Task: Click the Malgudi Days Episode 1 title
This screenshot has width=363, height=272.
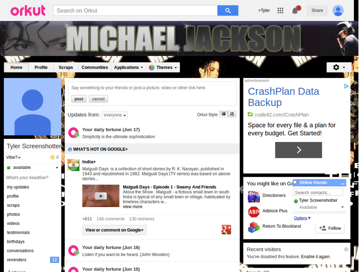Action: (x=169, y=187)
